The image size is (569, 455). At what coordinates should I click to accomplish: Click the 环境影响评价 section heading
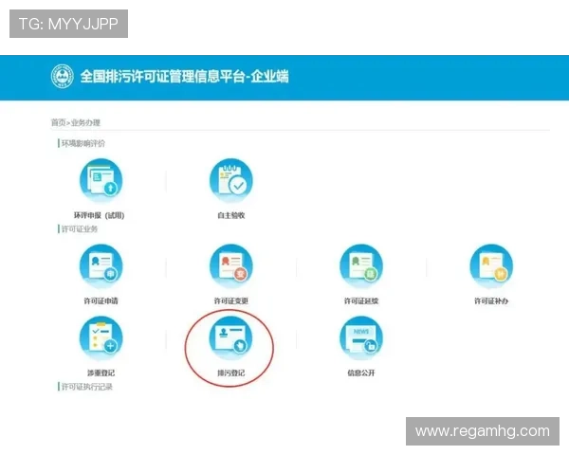(x=83, y=143)
